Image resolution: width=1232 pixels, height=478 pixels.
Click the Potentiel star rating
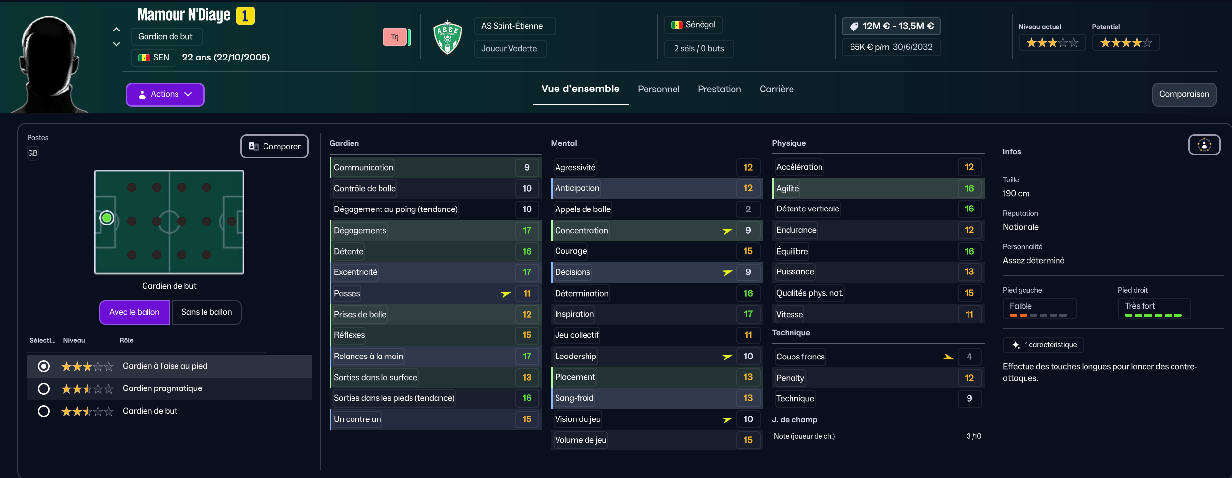(x=1126, y=43)
